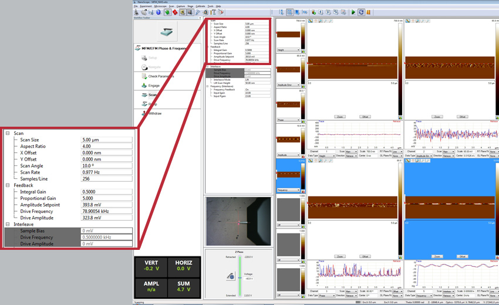Click the refresh loop toolbar icon
This screenshot has width=499, height=305.
click(x=361, y=12)
